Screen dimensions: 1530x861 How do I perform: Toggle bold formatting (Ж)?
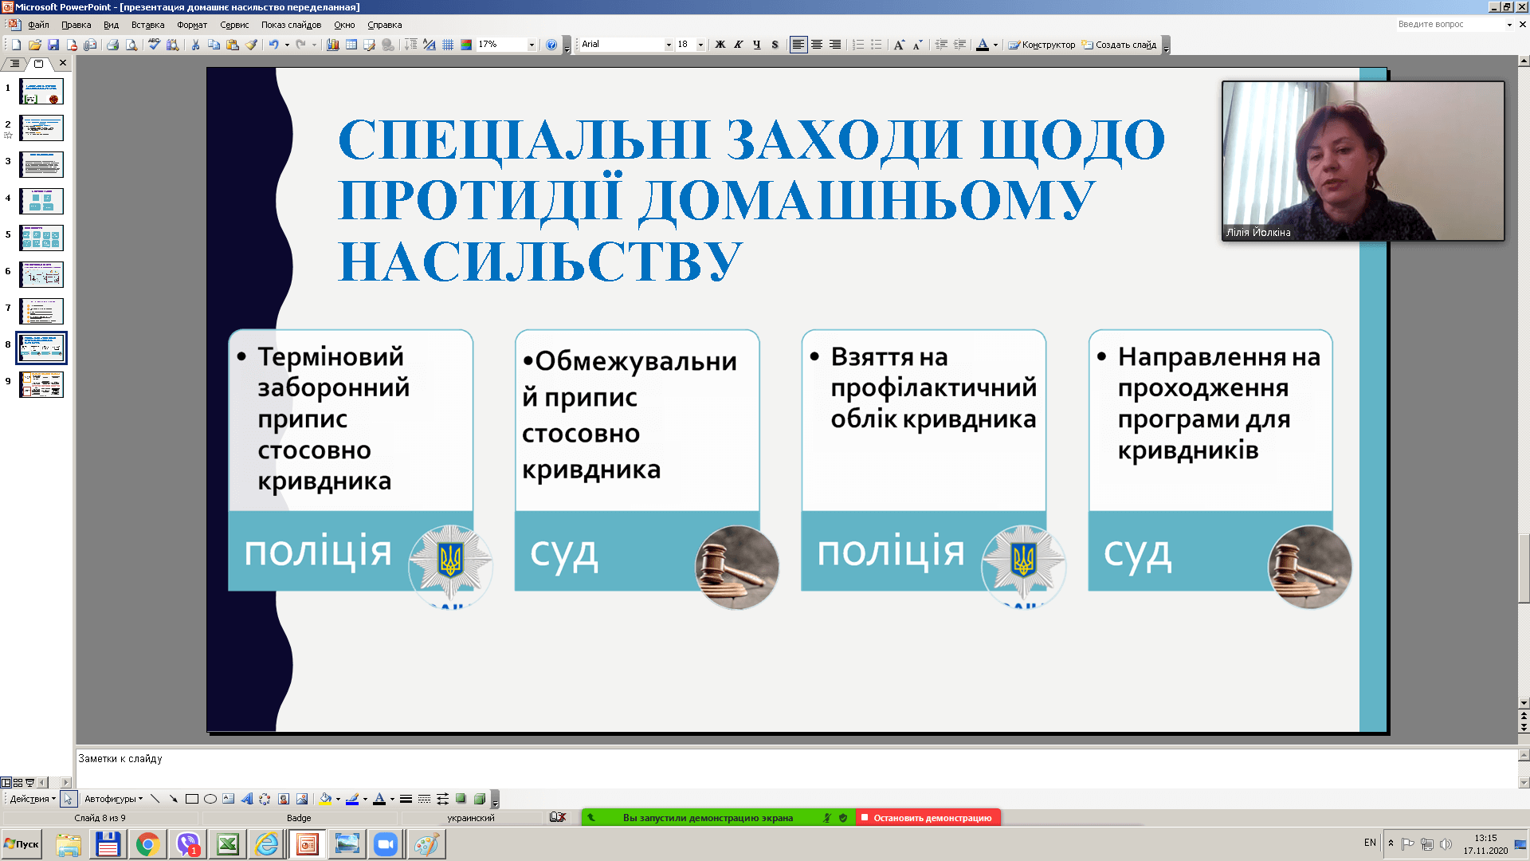(x=720, y=45)
